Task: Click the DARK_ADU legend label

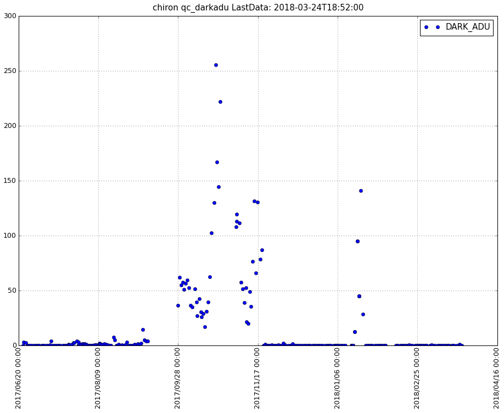Action: [x=468, y=27]
